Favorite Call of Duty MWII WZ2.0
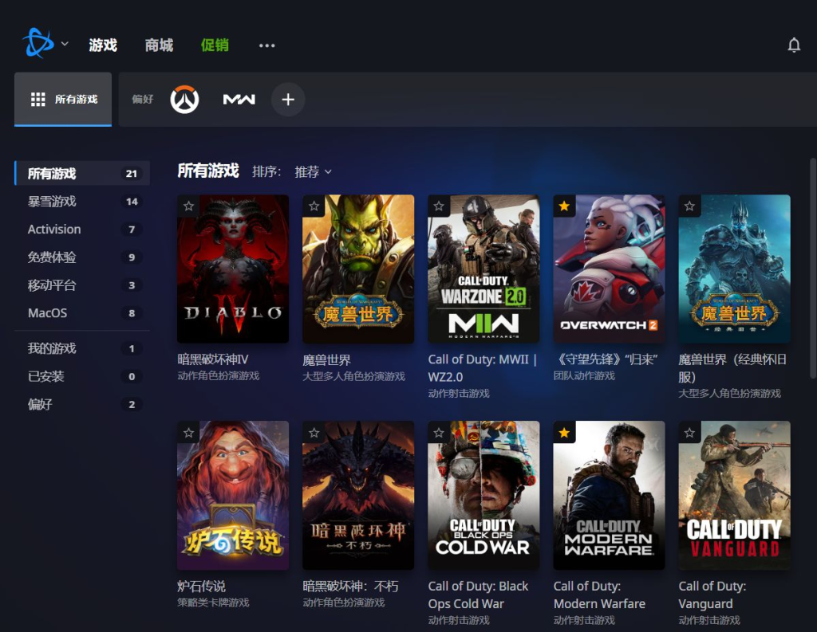This screenshot has width=817, height=632. coord(439,206)
